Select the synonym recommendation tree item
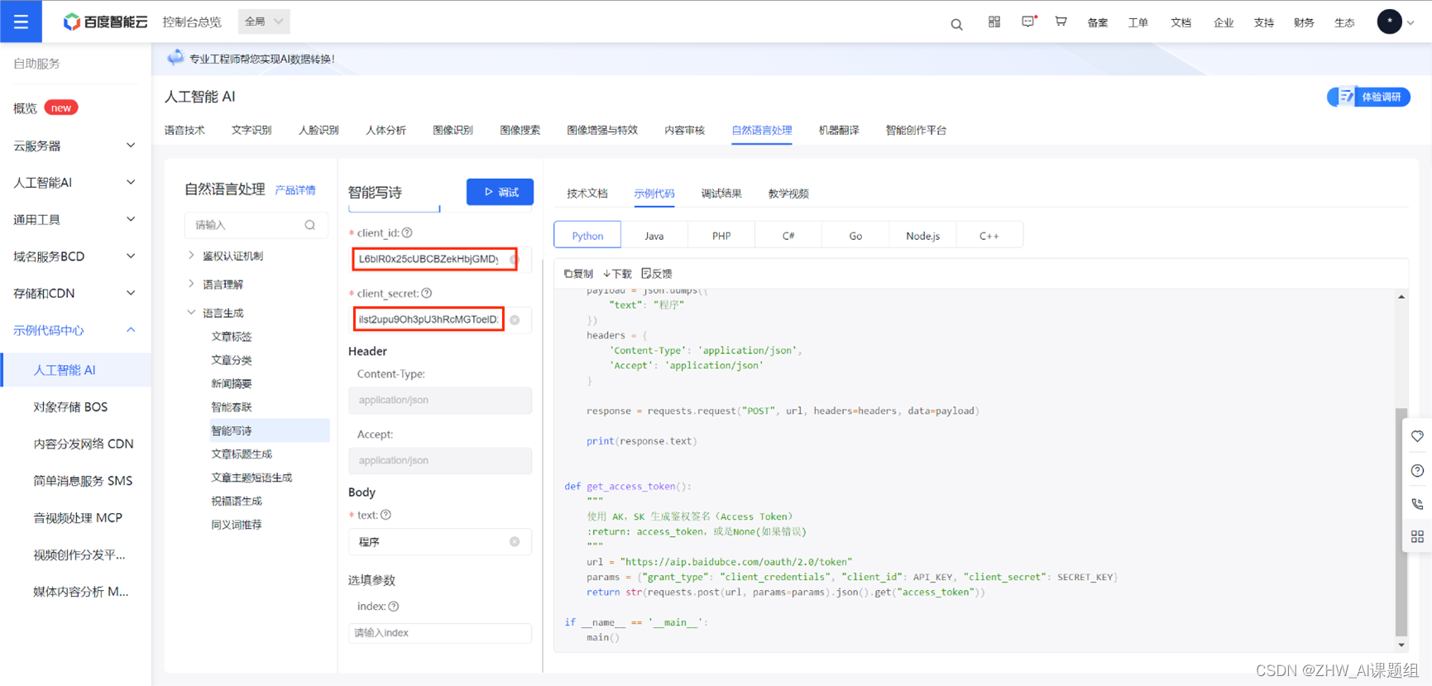This screenshot has height=686, width=1432. 237,525
